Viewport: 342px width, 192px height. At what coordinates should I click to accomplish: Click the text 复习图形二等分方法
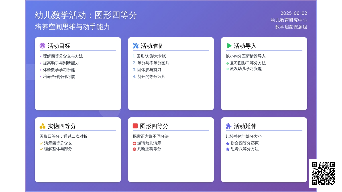[x=248, y=63]
